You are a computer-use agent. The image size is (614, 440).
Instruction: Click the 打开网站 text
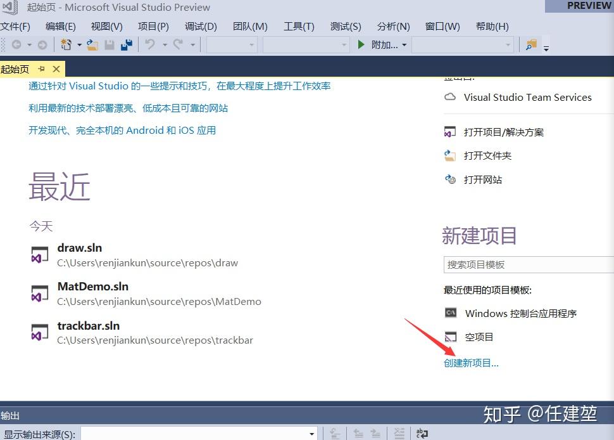(x=483, y=179)
